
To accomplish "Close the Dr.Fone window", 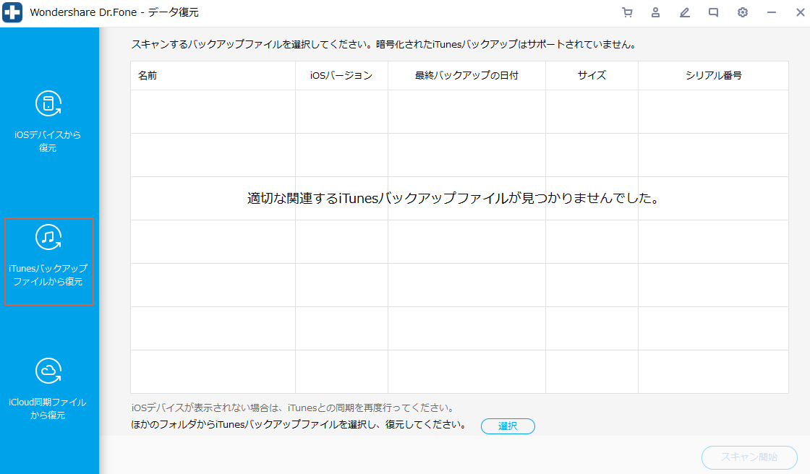I will coord(800,12).
